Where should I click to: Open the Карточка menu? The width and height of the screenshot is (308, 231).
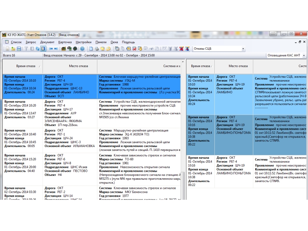tap(65, 42)
